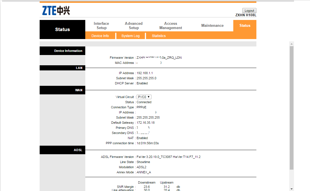This screenshot has width=310, height=191.
Task: Open the Interface Setup tab
Action: (x=101, y=26)
